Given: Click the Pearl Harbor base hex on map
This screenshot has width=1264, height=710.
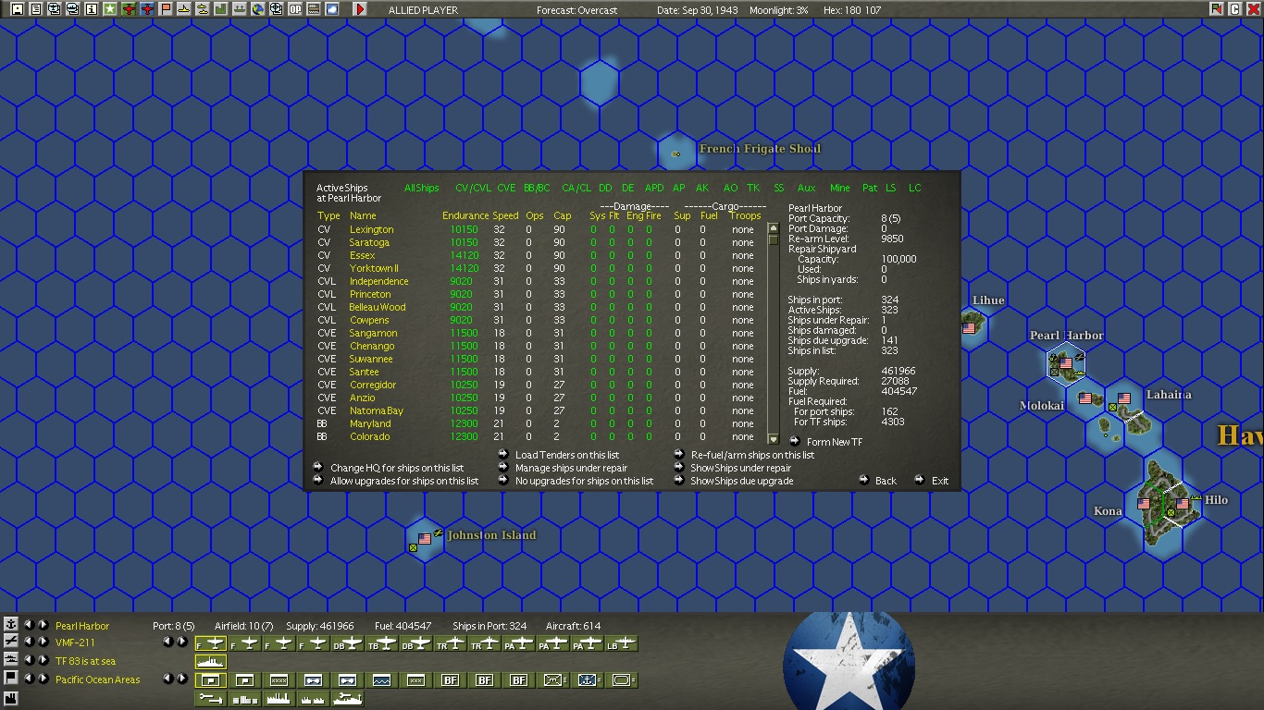Looking at the screenshot, I should 1066,362.
